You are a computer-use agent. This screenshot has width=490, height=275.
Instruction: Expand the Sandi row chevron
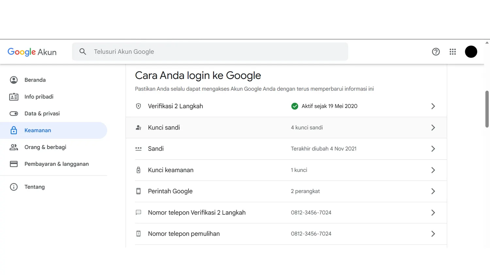433,149
